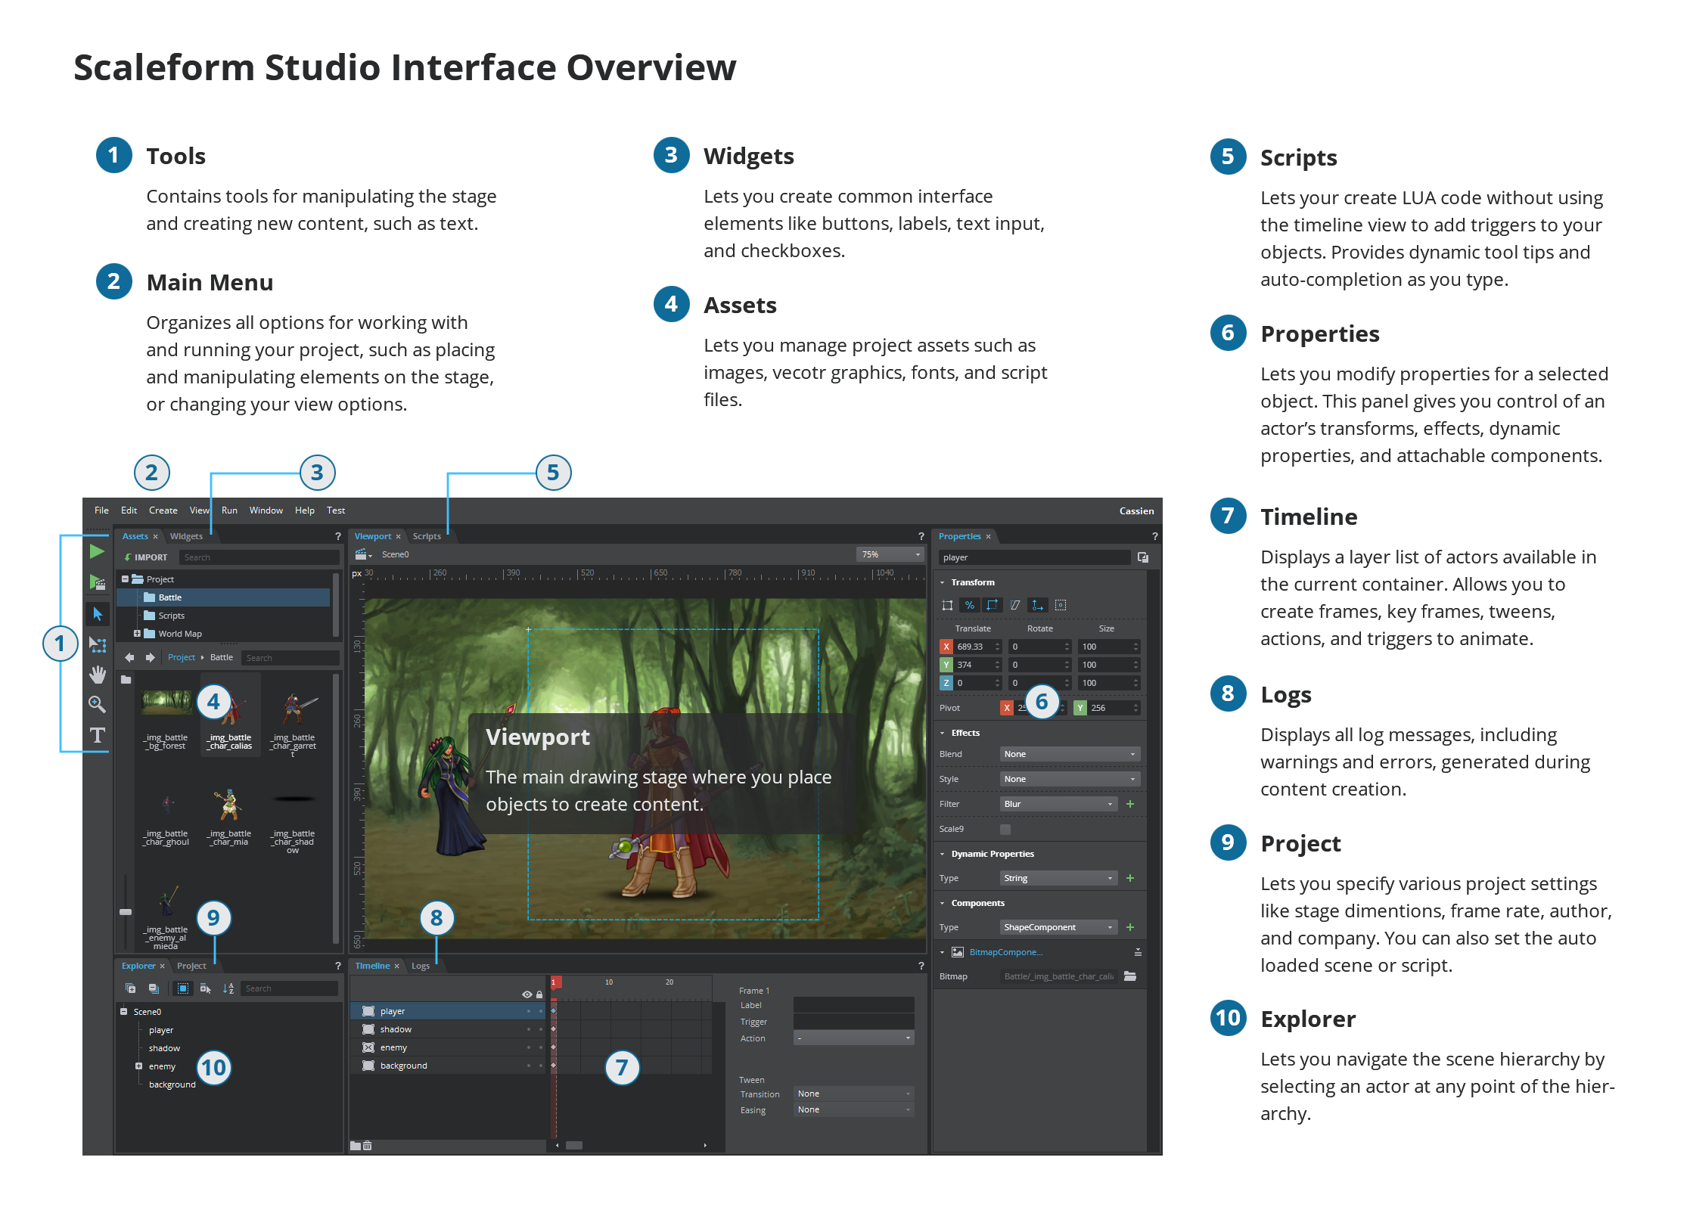Click the IMPORT button
Viewport: 1690px width, 1210px height.
(x=146, y=557)
